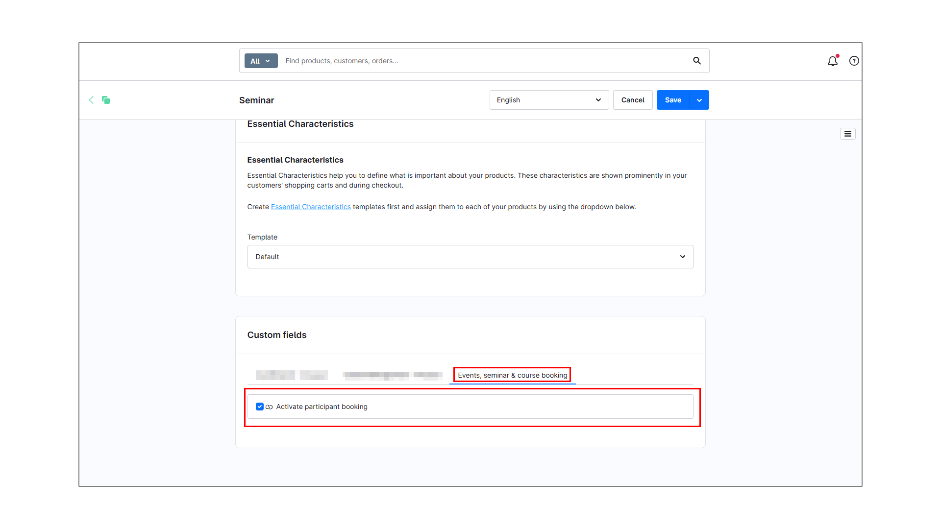
Task: Switch to the second blurred custom fields tab
Action: [x=392, y=375]
